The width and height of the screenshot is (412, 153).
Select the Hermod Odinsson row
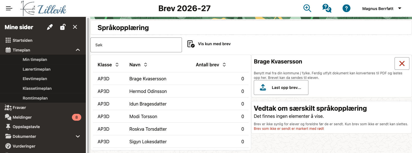(171, 91)
